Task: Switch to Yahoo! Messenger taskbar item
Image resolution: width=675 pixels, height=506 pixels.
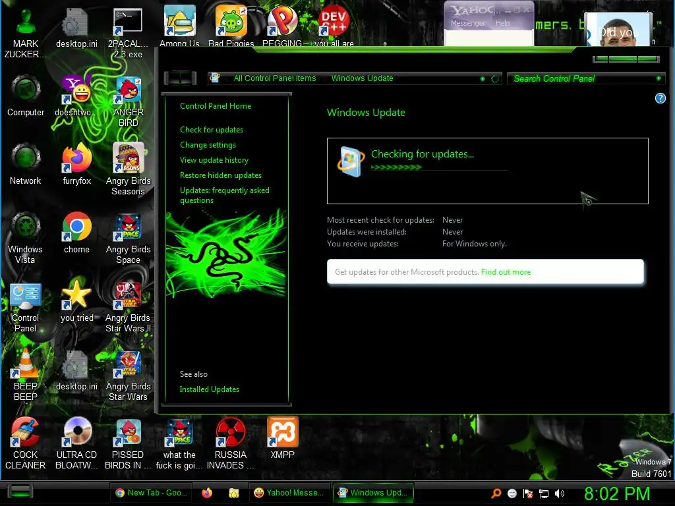Action: click(x=289, y=493)
